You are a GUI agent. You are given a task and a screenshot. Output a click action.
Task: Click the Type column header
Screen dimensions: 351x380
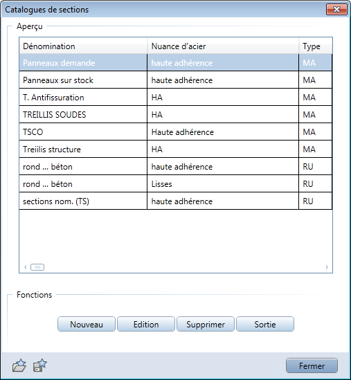tap(316, 46)
